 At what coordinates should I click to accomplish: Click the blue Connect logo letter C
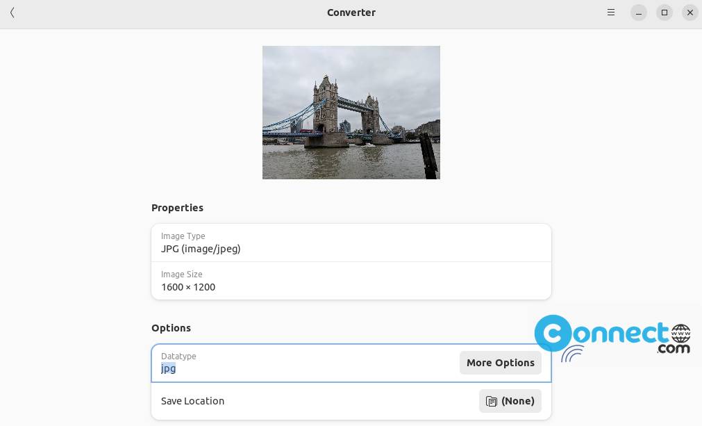click(x=553, y=334)
